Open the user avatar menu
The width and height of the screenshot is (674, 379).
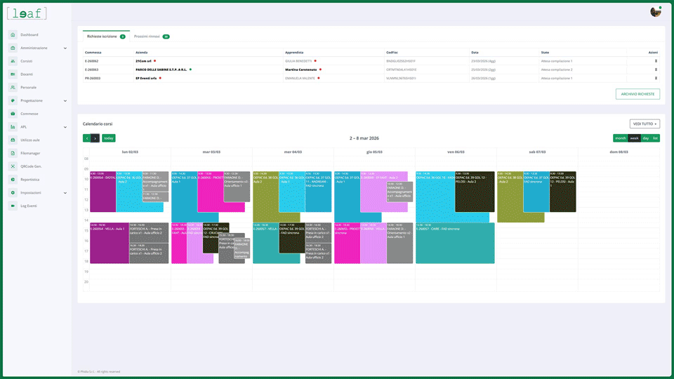pyautogui.click(x=656, y=12)
